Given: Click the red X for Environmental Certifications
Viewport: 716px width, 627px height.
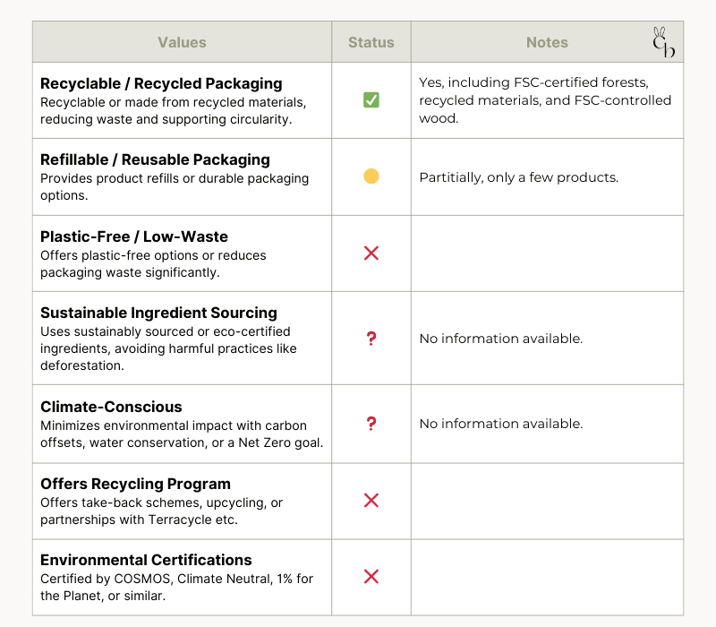Looking at the screenshot, I should [371, 577].
